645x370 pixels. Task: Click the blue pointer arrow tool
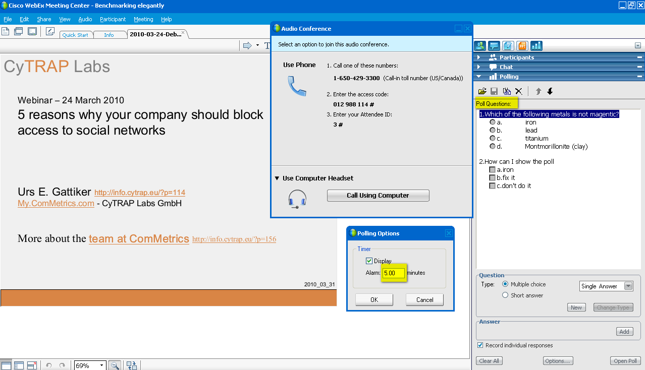(247, 45)
